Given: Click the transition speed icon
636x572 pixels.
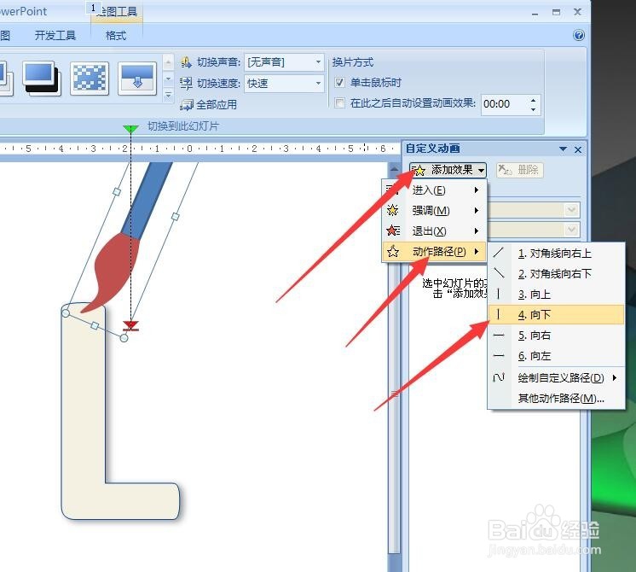Looking at the screenshot, I should pyautogui.click(x=186, y=84).
